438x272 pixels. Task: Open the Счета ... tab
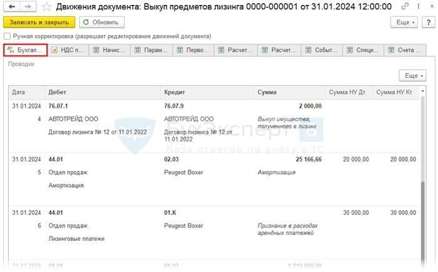(405, 50)
